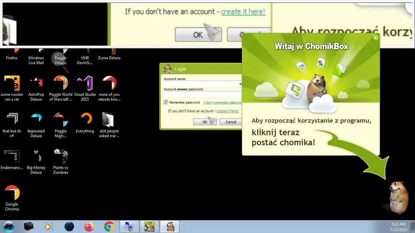Click the ChomikBox hamster icon in Login title bar

[x=168, y=69]
